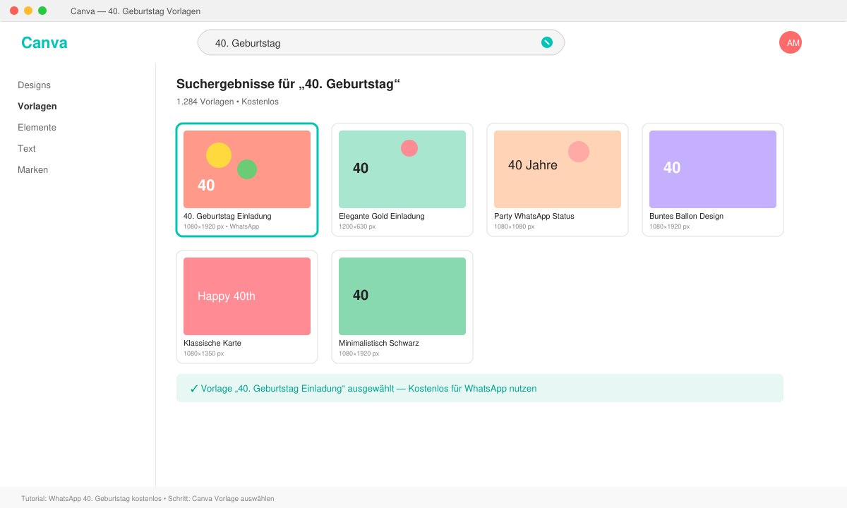
Task: Open the Klassische Karte thumbnail
Action: tap(247, 296)
